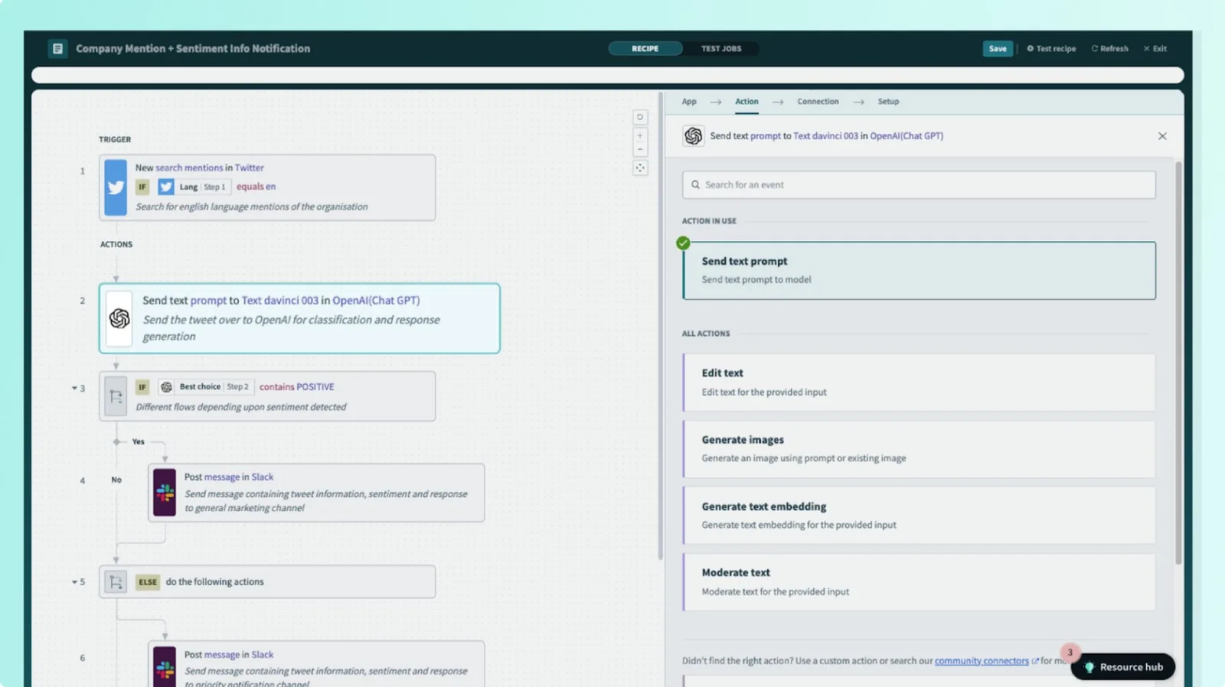Select step 3 IF Best choice condition card
1225x687 pixels.
pyautogui.click(x=267, y=396)
